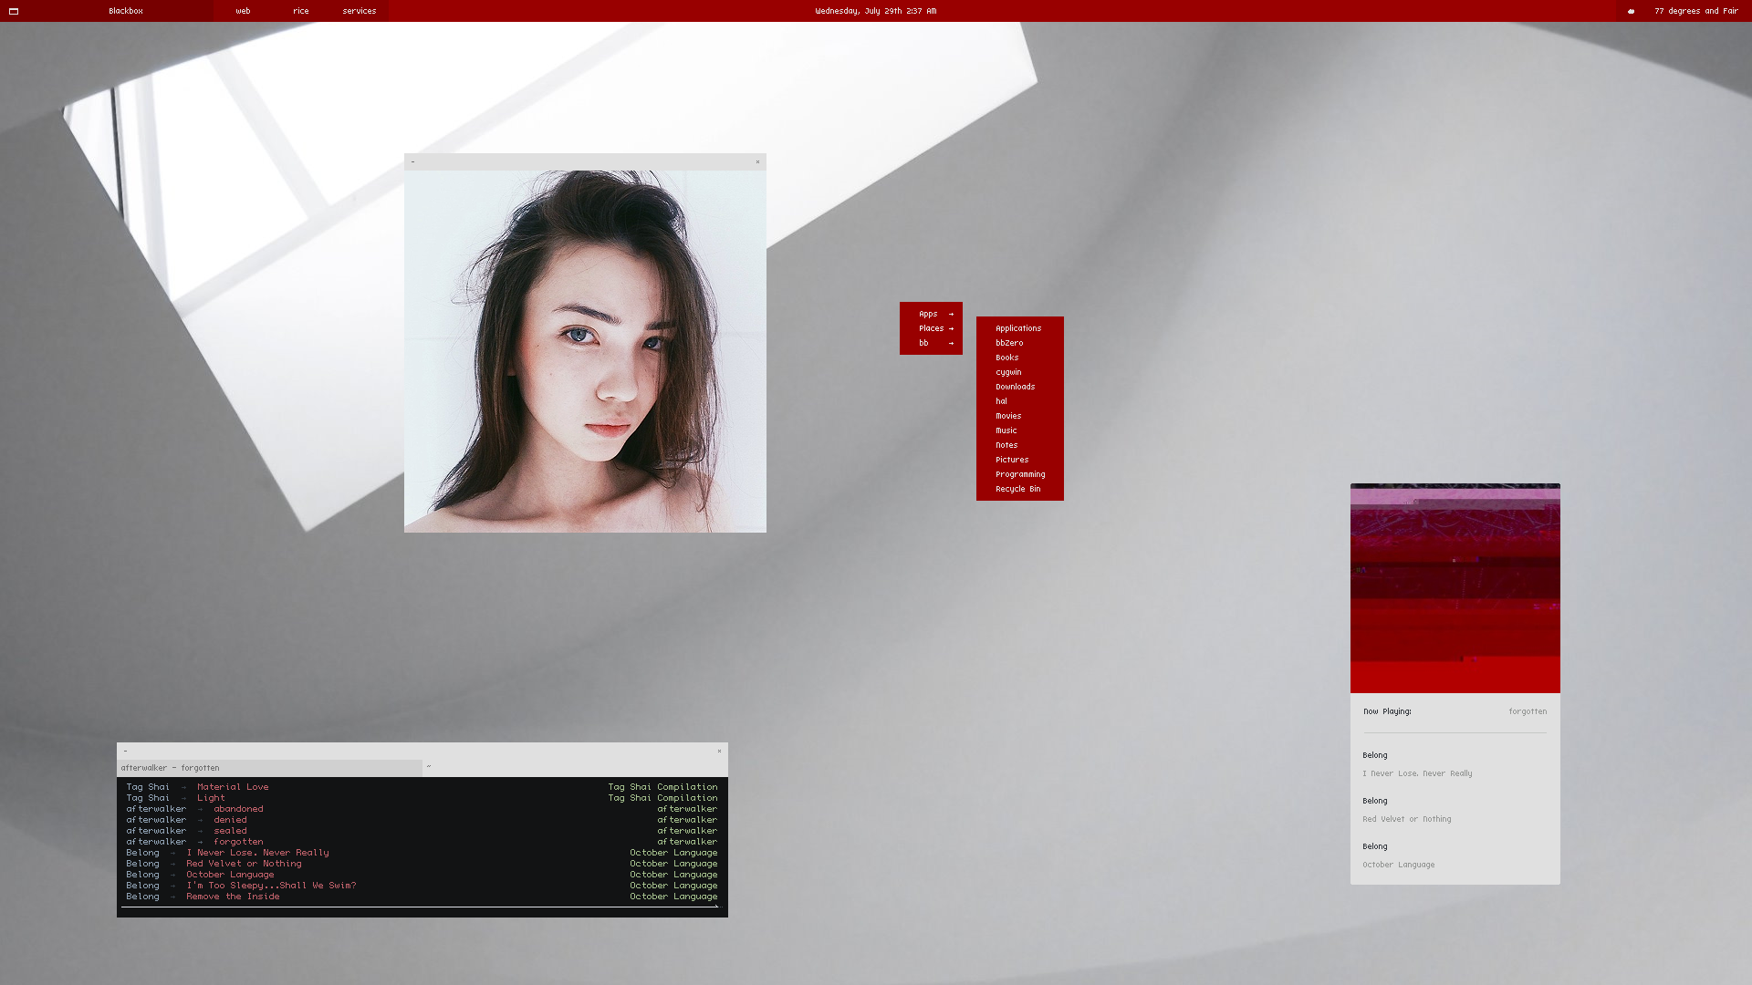
Task: Open the Downloads menu entry
Action: 1019,387
